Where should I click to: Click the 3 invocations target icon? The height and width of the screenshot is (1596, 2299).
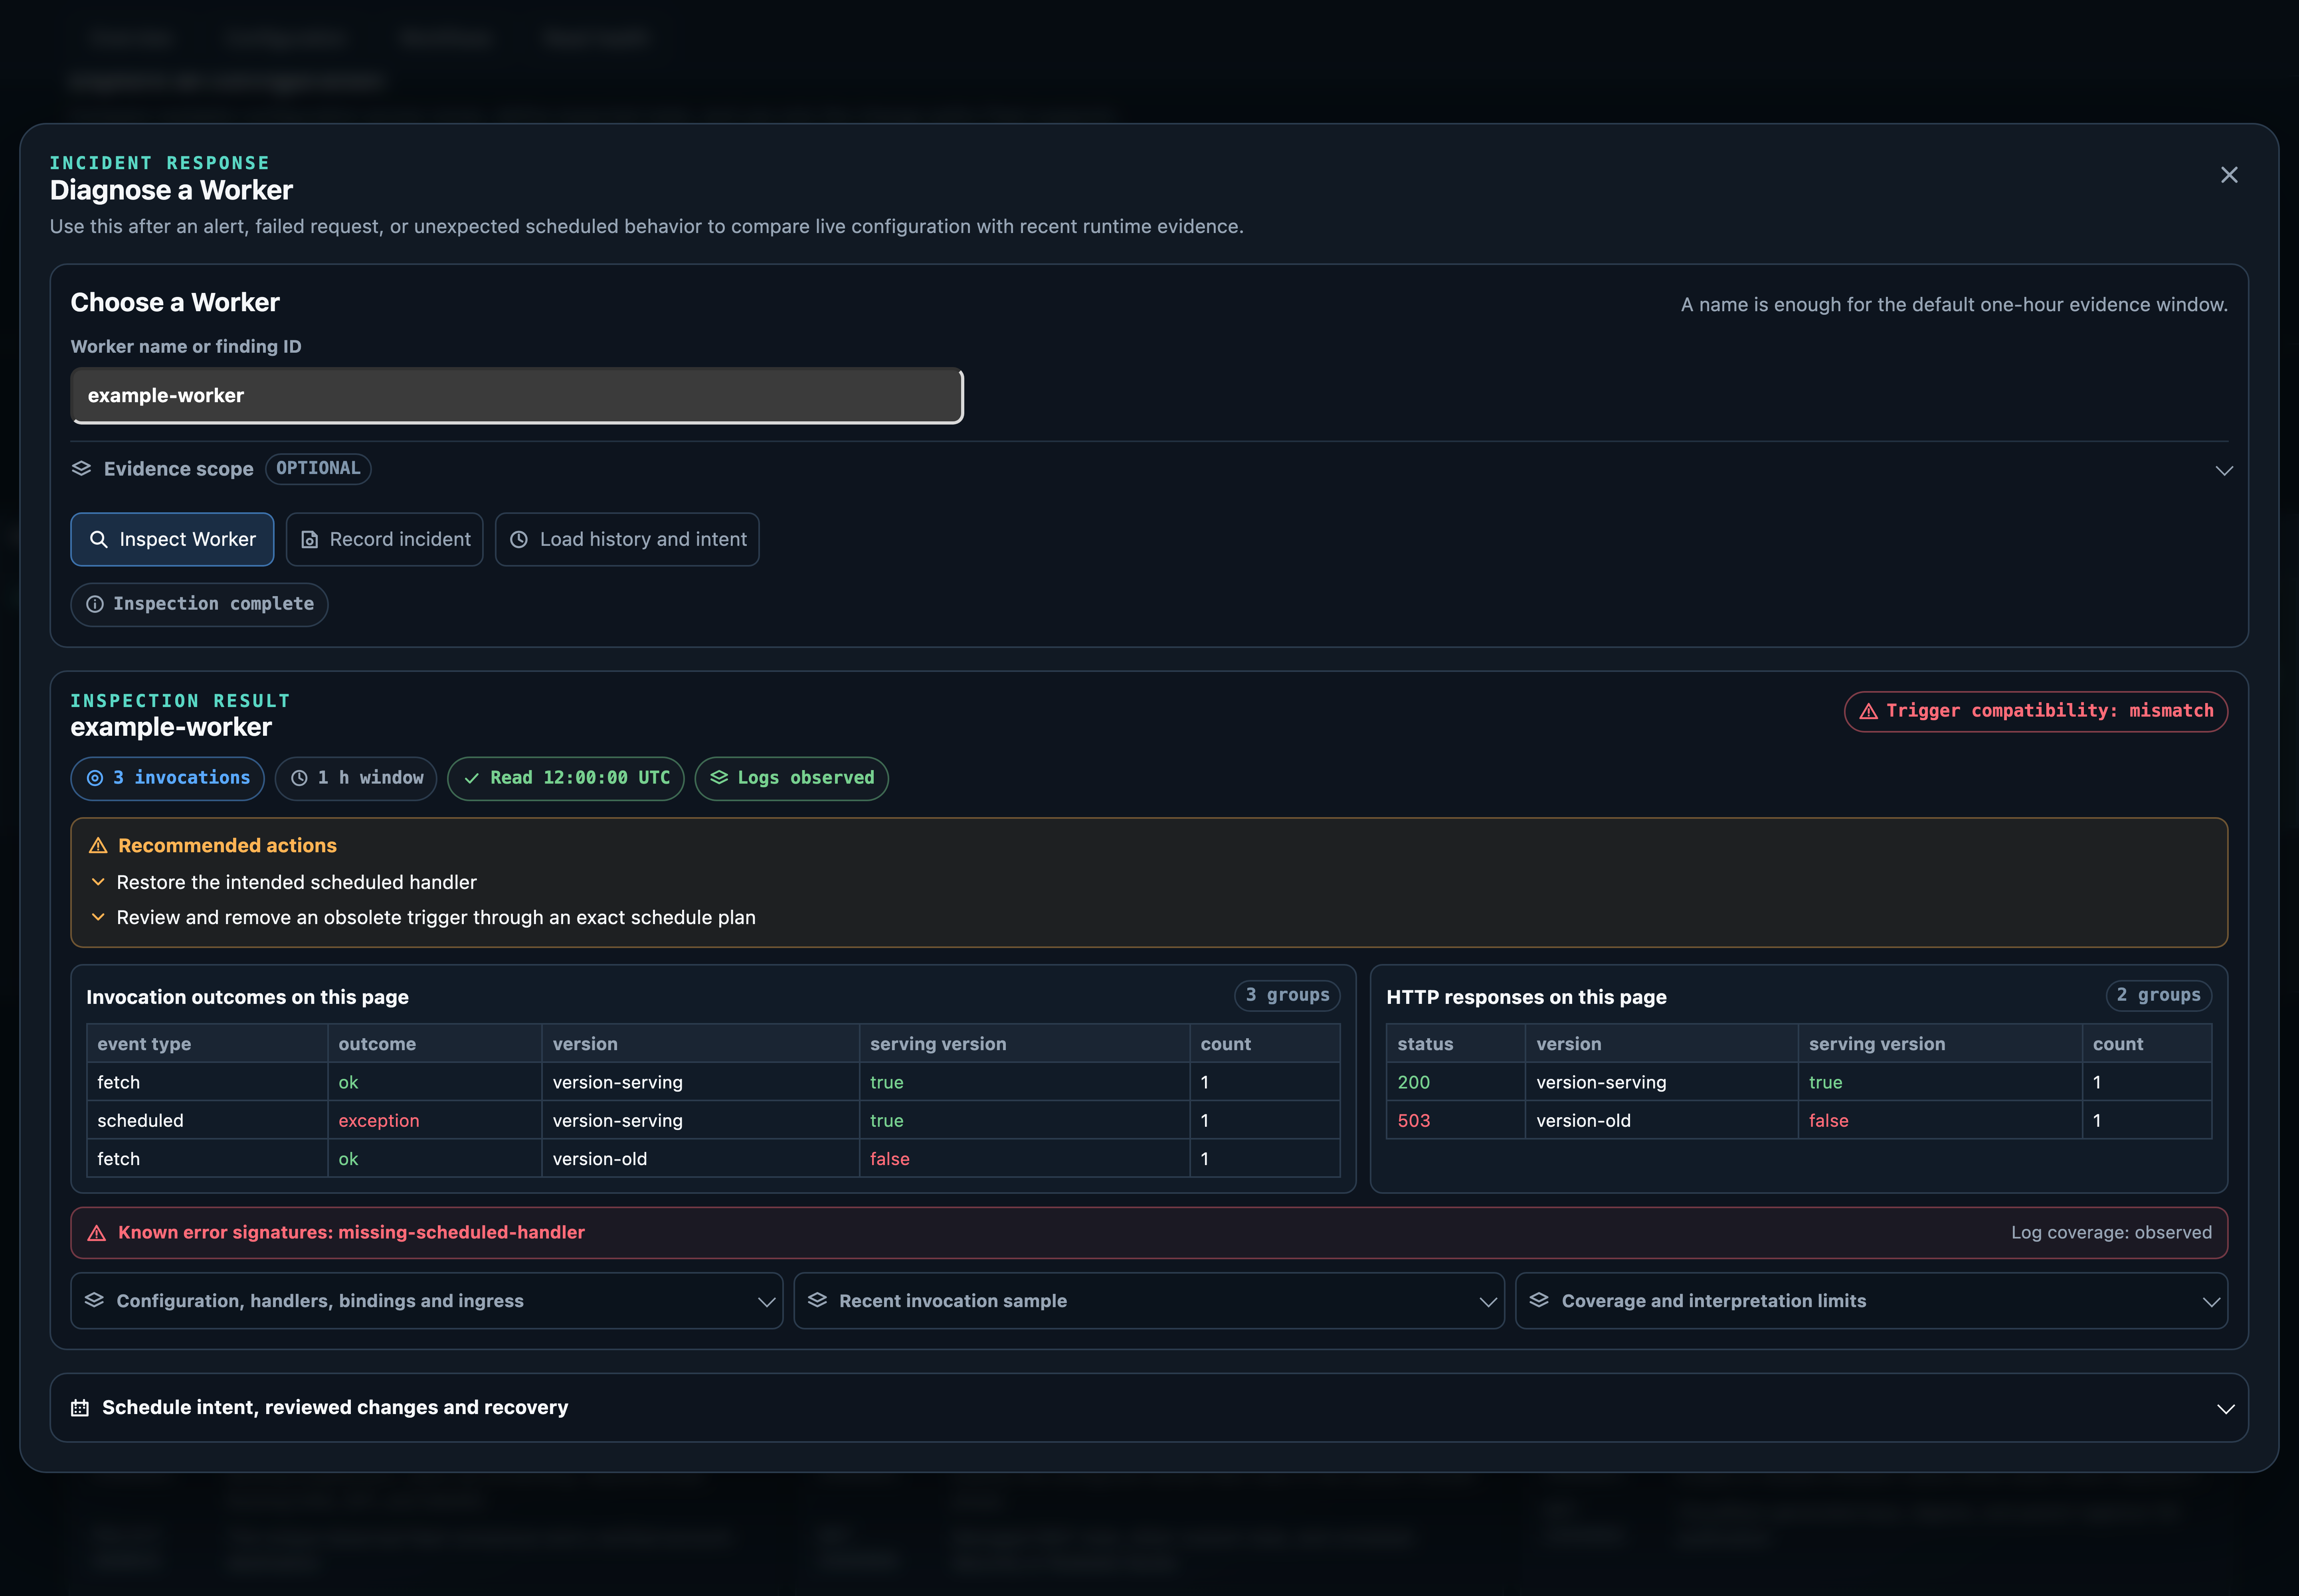(x=95, y=778)
